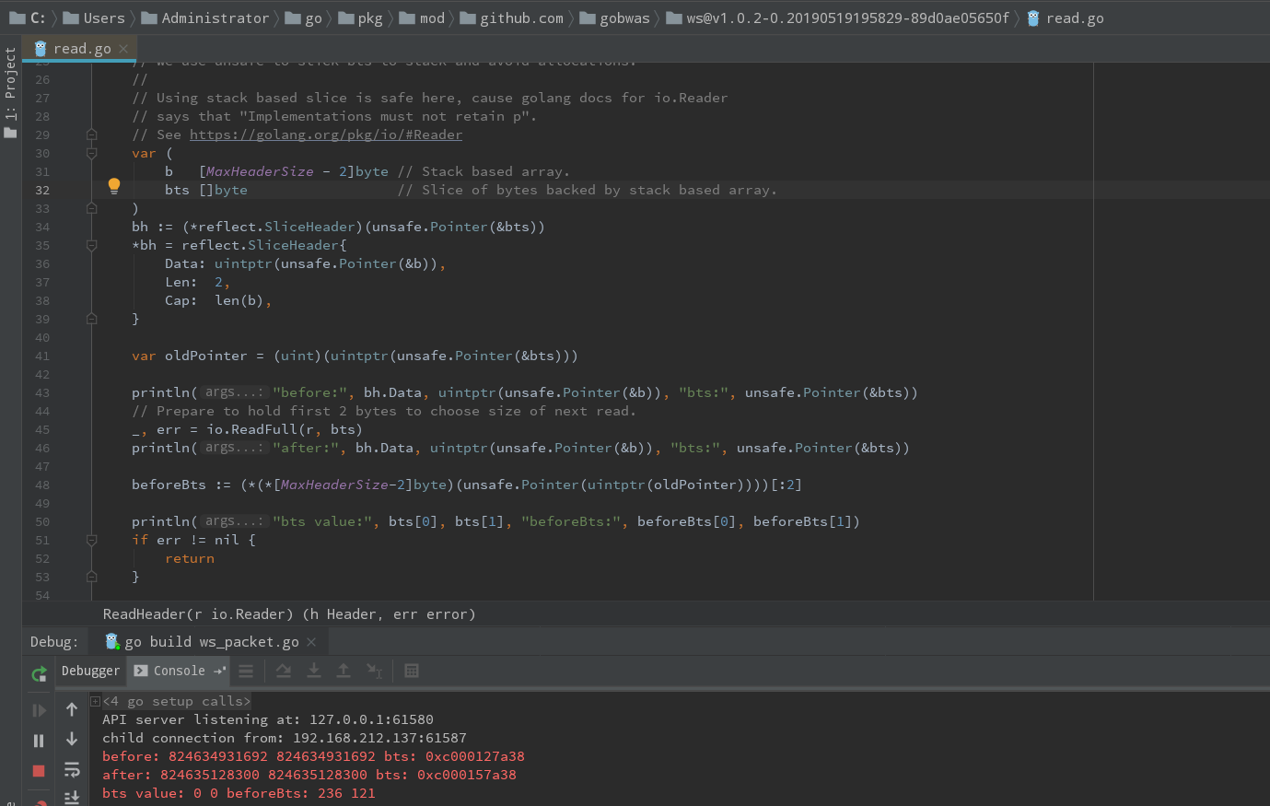Open the Evaluate Expression calculator icon
Screen dimensions: 1270x806
coord(410,671)
